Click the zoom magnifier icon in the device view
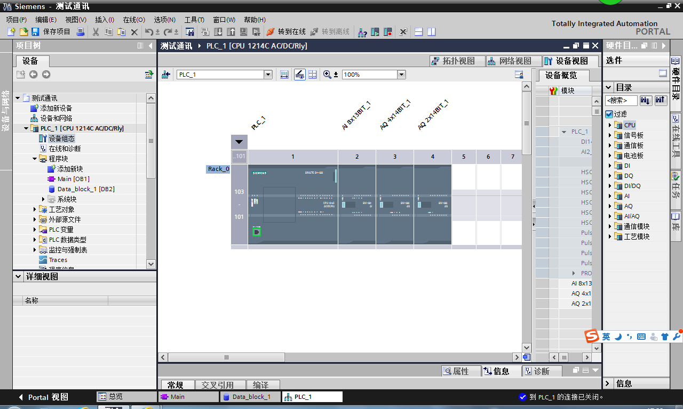The image size is (683, 409). tap(327, 75)
